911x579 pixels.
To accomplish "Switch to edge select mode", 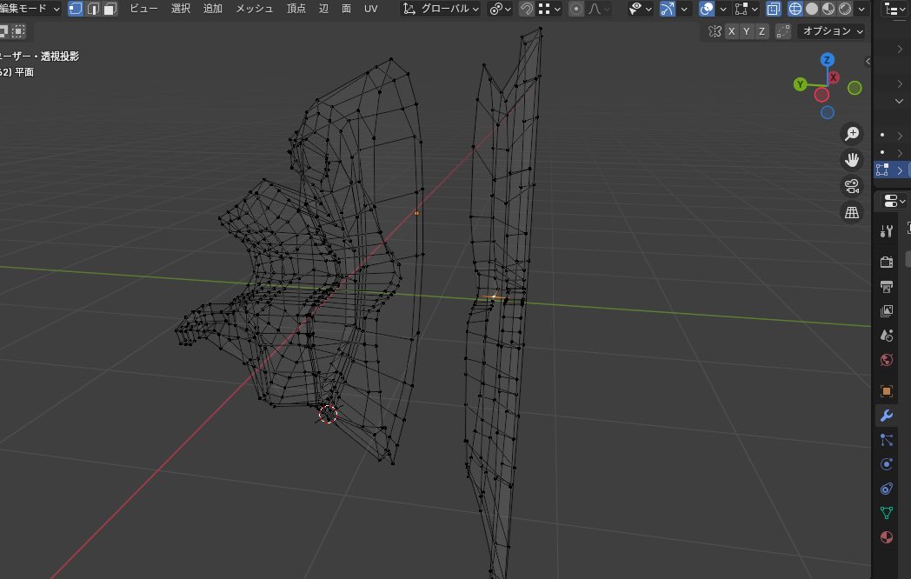I will 93,9.
